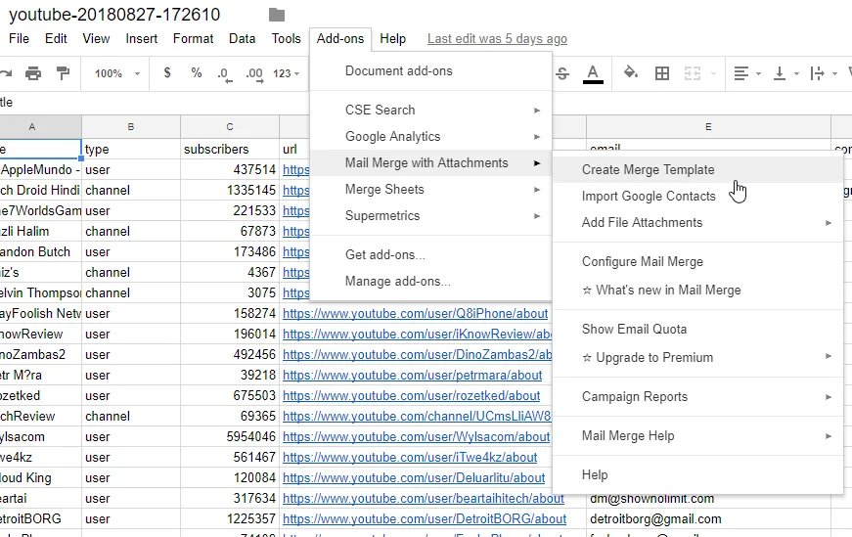The height and width of the screenshot is (537, 852).
Task: Open the View menu
Action: [x=96, y=38]
